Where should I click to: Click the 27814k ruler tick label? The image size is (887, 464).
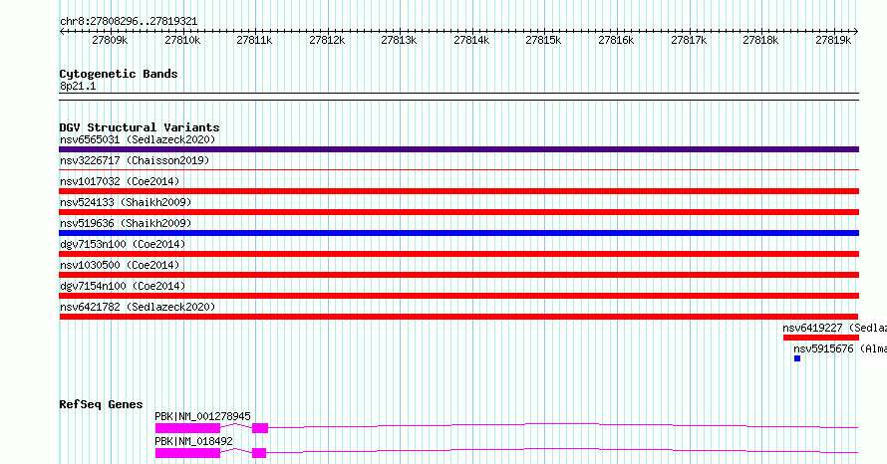[x=471, y=41]
